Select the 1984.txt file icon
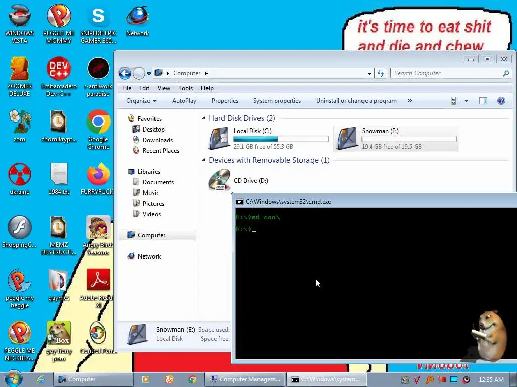The width and height of the screenshot is (517, 387). [x=59, y=179]
